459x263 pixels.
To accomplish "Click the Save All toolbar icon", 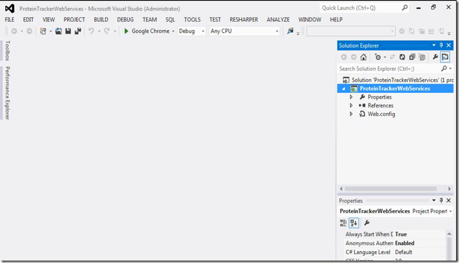I will click(78, 31).
